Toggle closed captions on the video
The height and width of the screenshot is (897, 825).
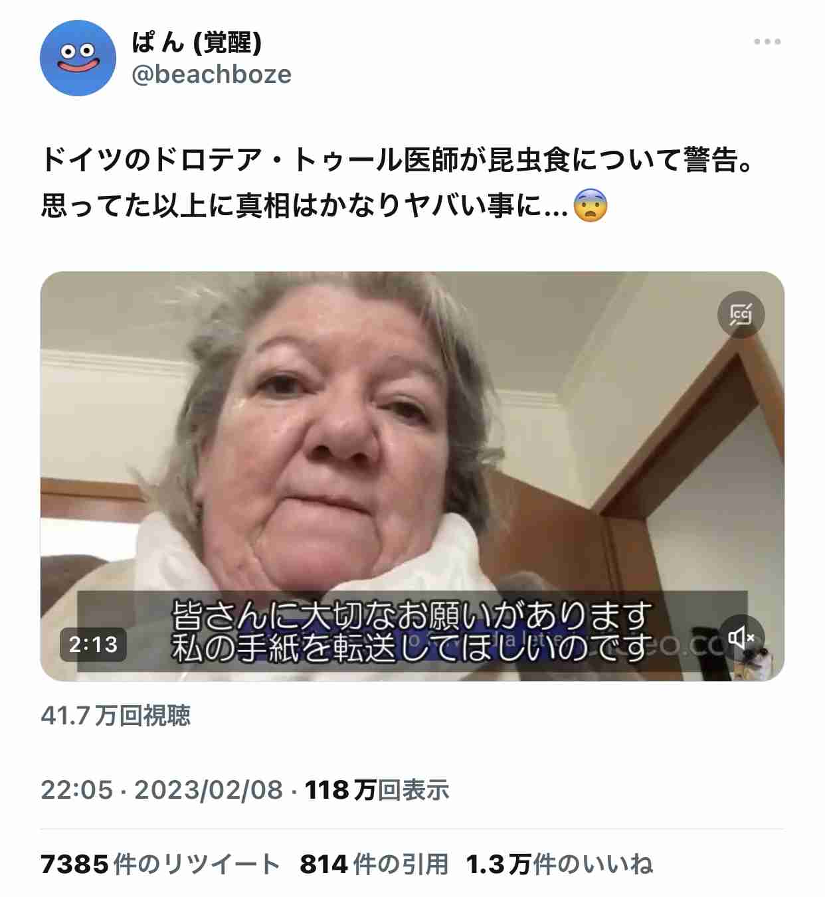coord(741,314)
